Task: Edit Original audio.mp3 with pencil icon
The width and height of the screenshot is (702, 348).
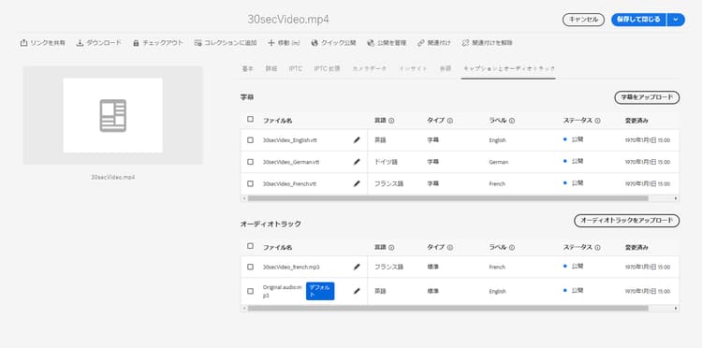Action: [x=357, y=291]
